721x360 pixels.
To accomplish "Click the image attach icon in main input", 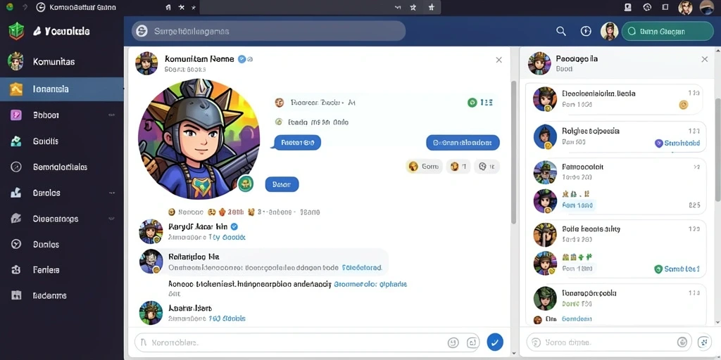I will [472, 342].
